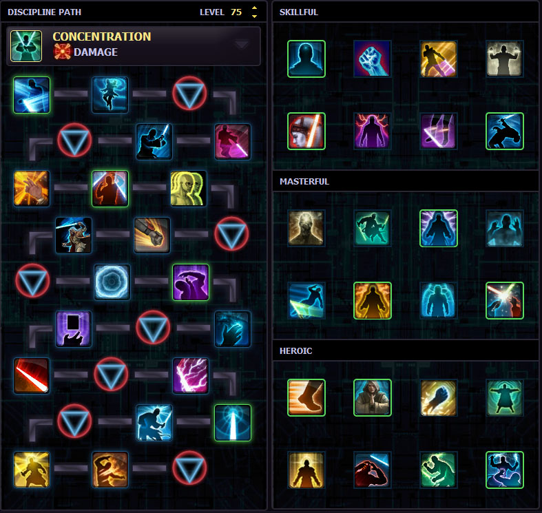Click the red lightsaber slash ability icon

(32, 376)
